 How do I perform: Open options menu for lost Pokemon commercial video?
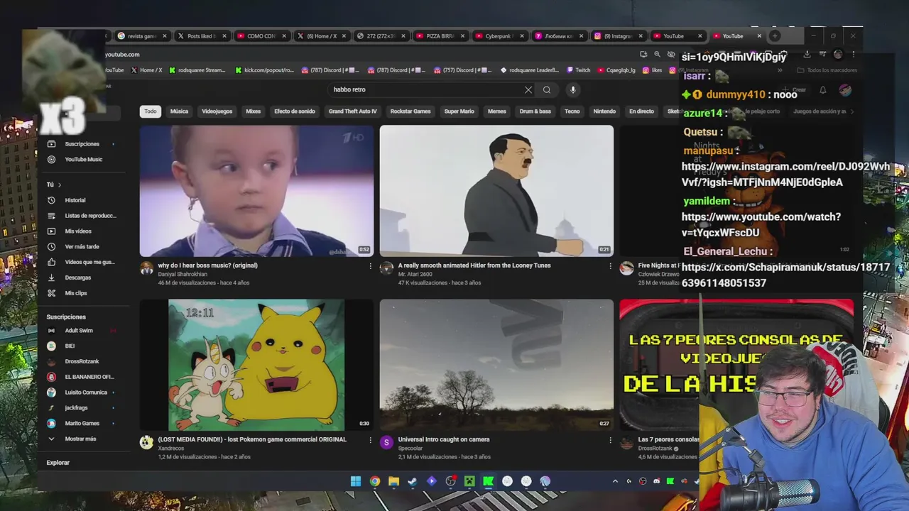click(x=370, y=440)
